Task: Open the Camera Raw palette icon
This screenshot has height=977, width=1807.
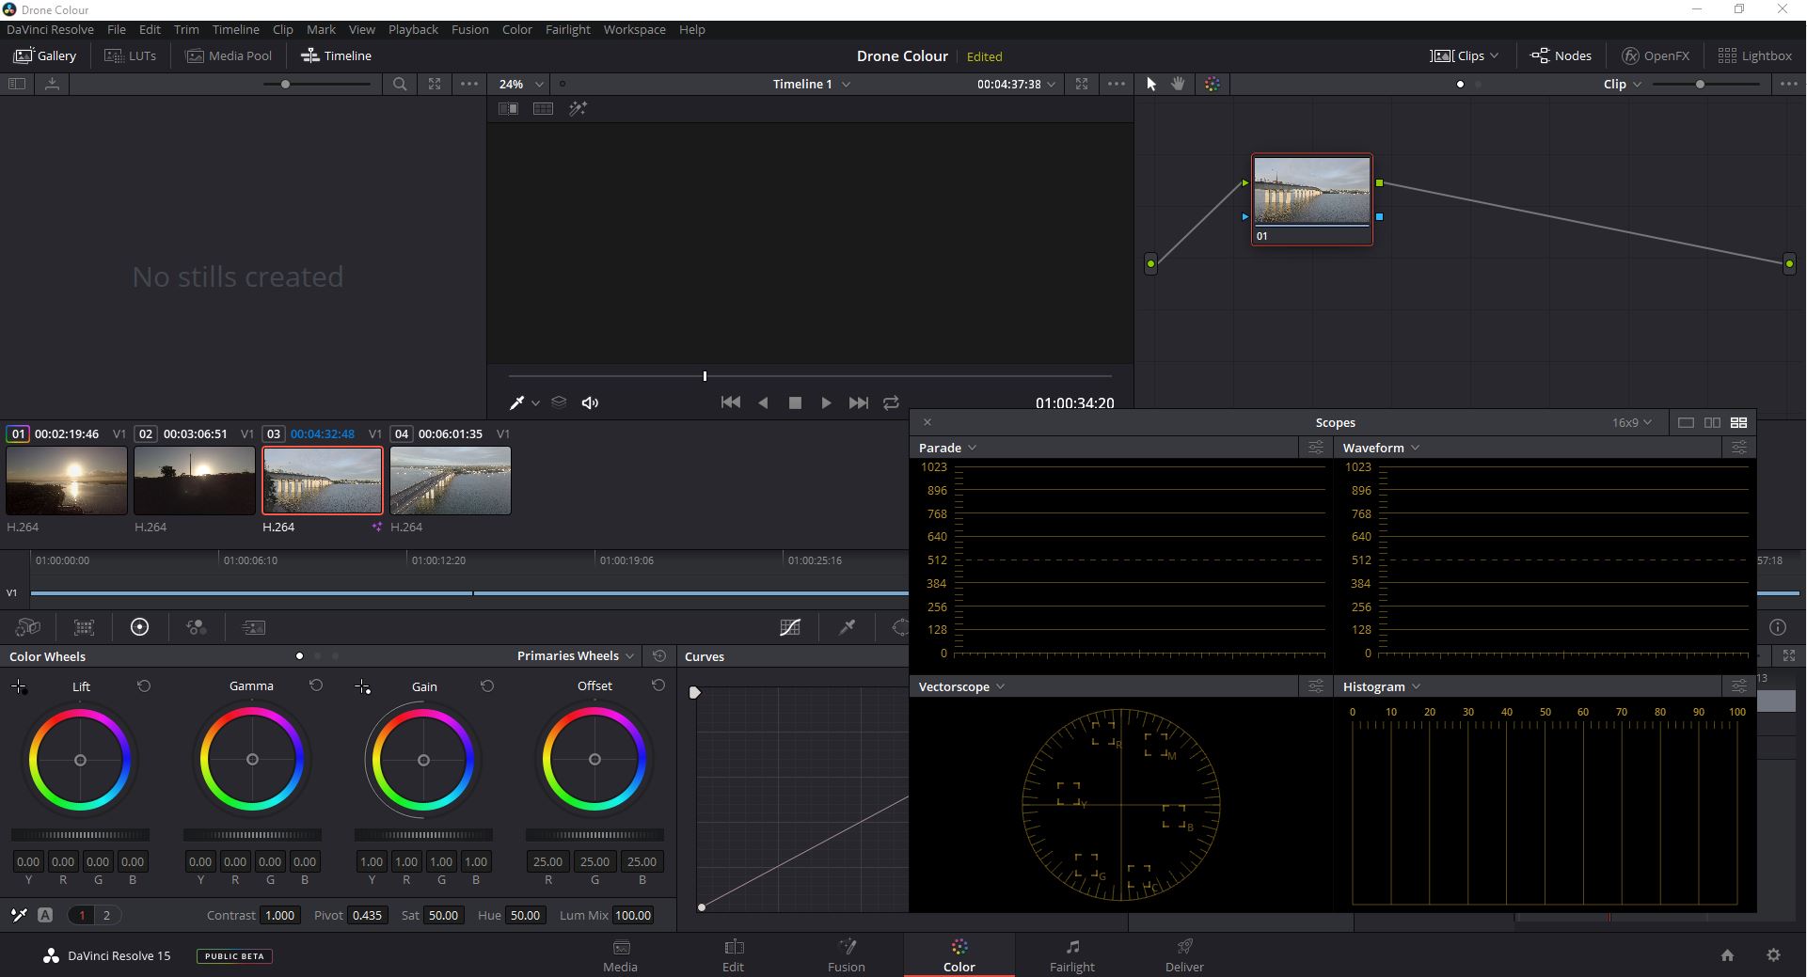Action: tap(28, 627)
